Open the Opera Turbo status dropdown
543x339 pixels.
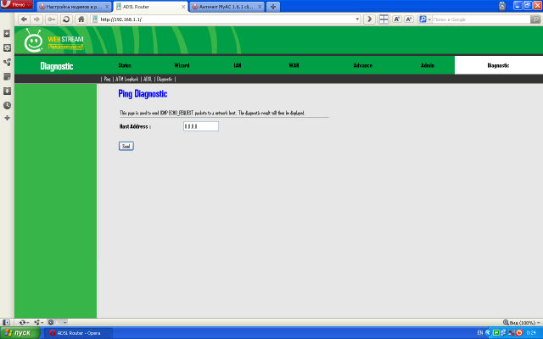pos(58,322)
